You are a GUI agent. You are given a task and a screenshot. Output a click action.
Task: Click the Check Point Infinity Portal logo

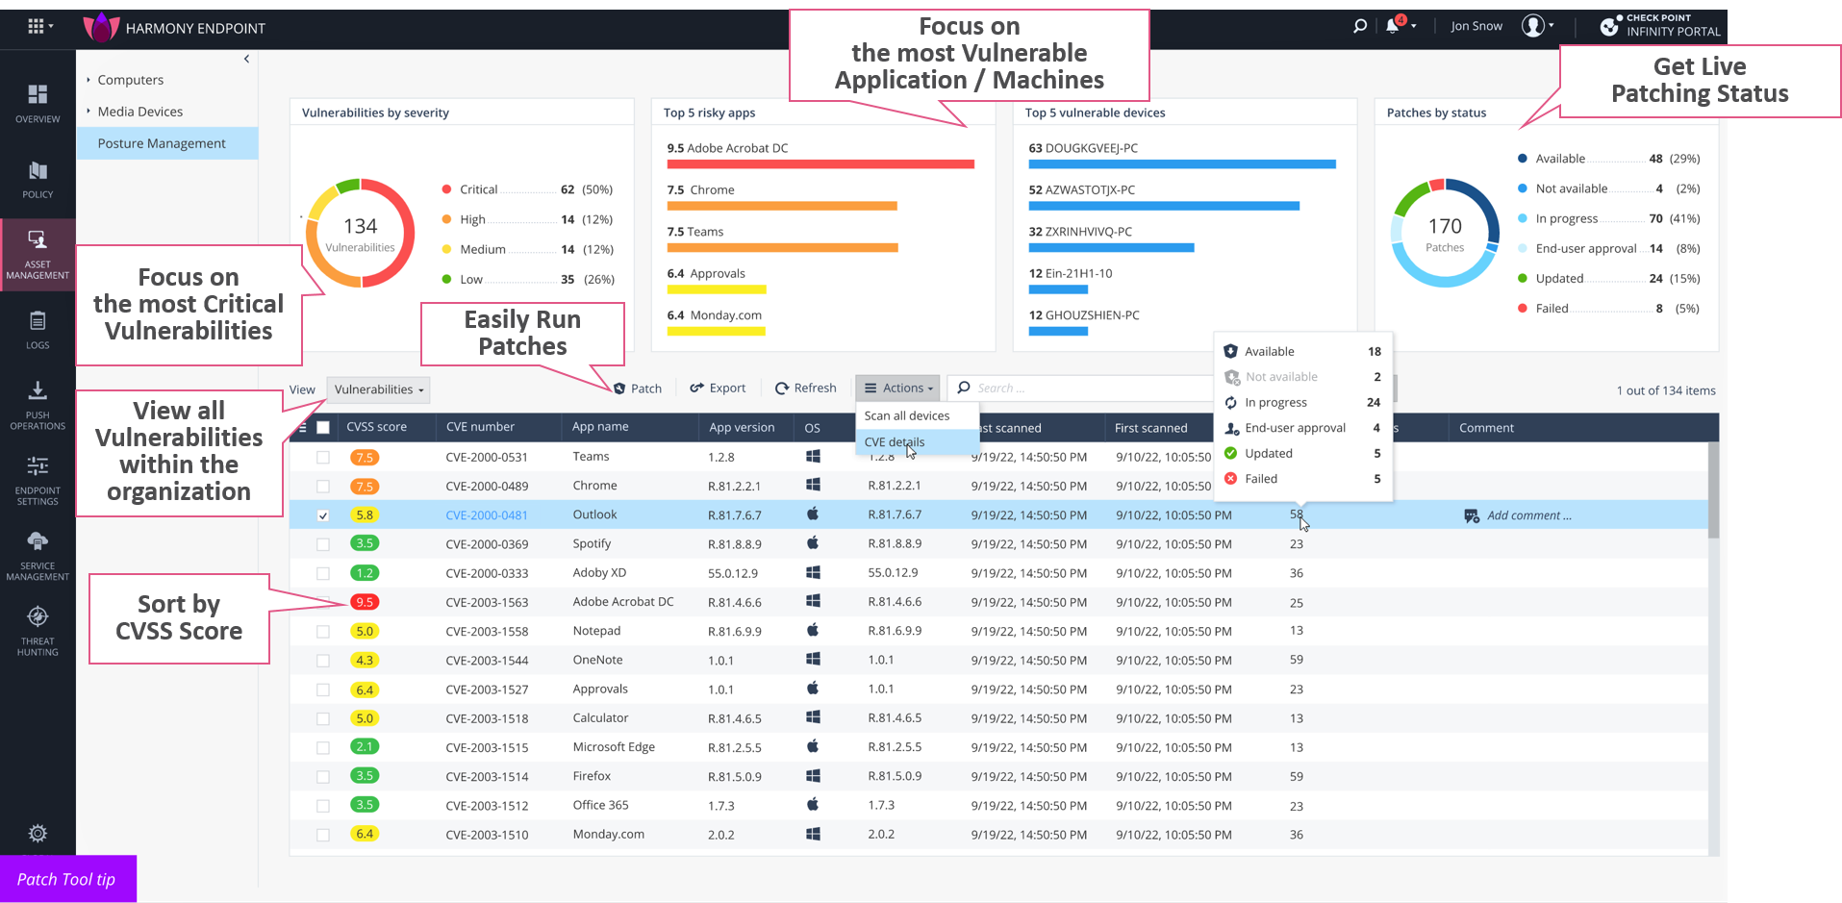(1660, 26)
